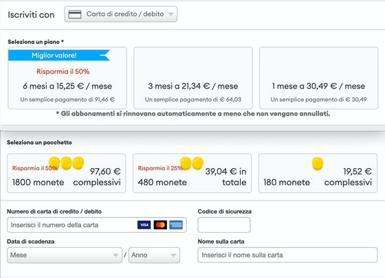Click the Iscriviti con label

pyautogui.click(x=31, y=14)
